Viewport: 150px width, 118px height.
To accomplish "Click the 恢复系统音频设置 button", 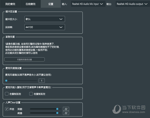I will [24, 59].
